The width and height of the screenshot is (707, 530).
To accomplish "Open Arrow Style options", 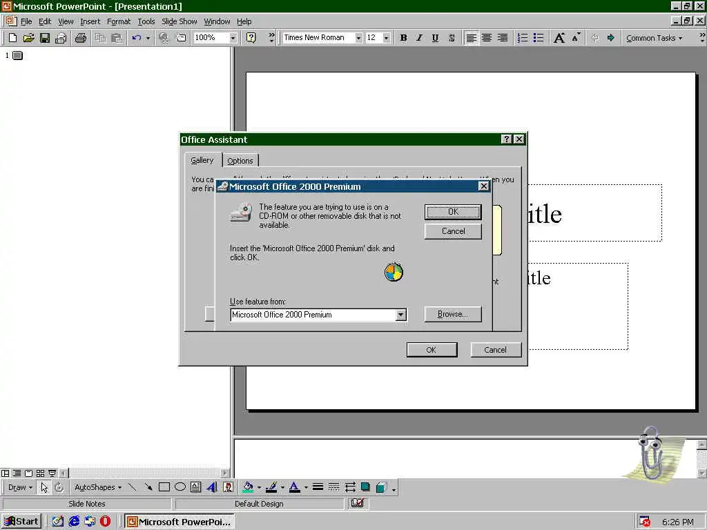I will (350, 487).
